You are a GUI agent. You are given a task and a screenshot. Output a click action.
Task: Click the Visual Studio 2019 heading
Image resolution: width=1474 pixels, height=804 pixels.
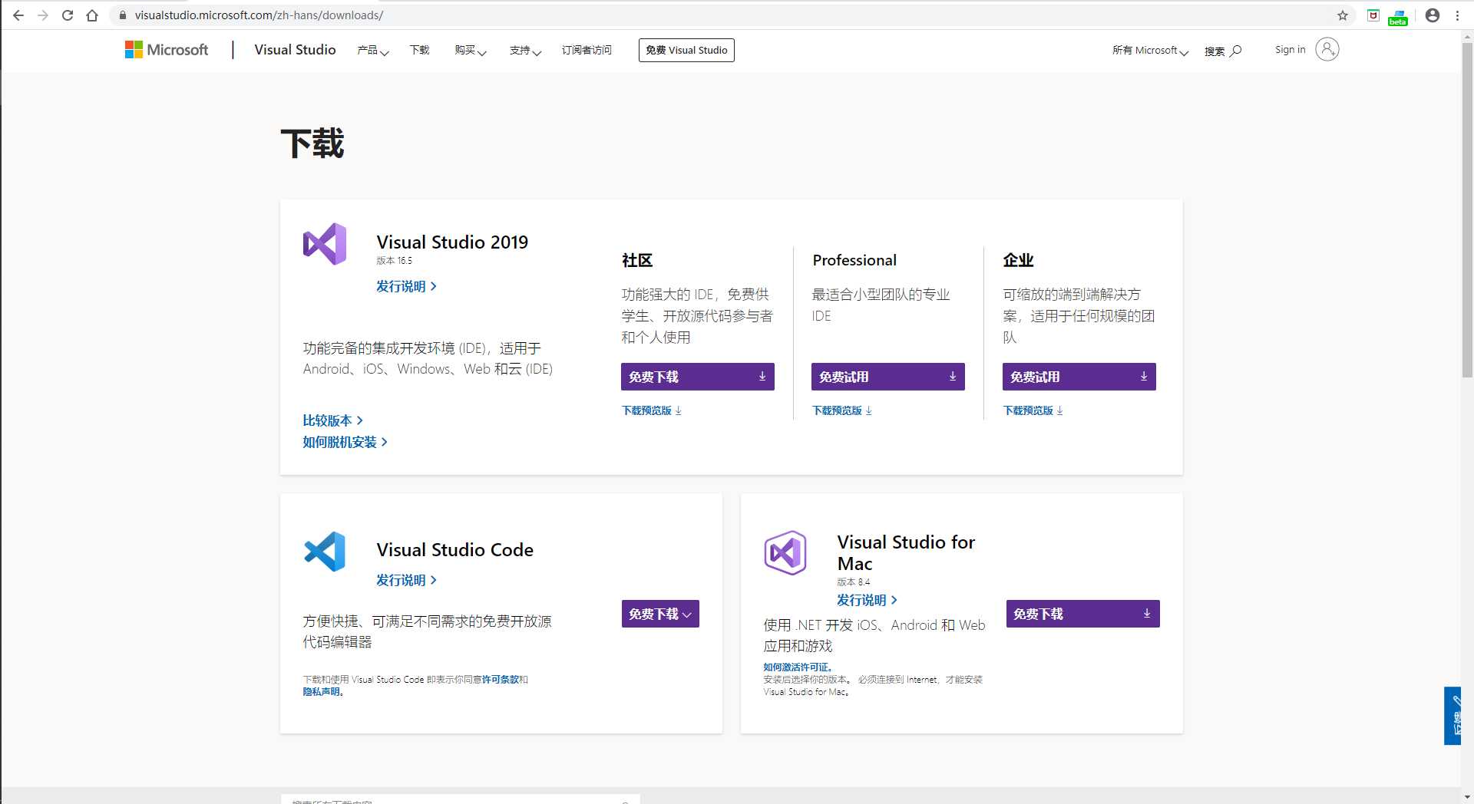(452, 242)
